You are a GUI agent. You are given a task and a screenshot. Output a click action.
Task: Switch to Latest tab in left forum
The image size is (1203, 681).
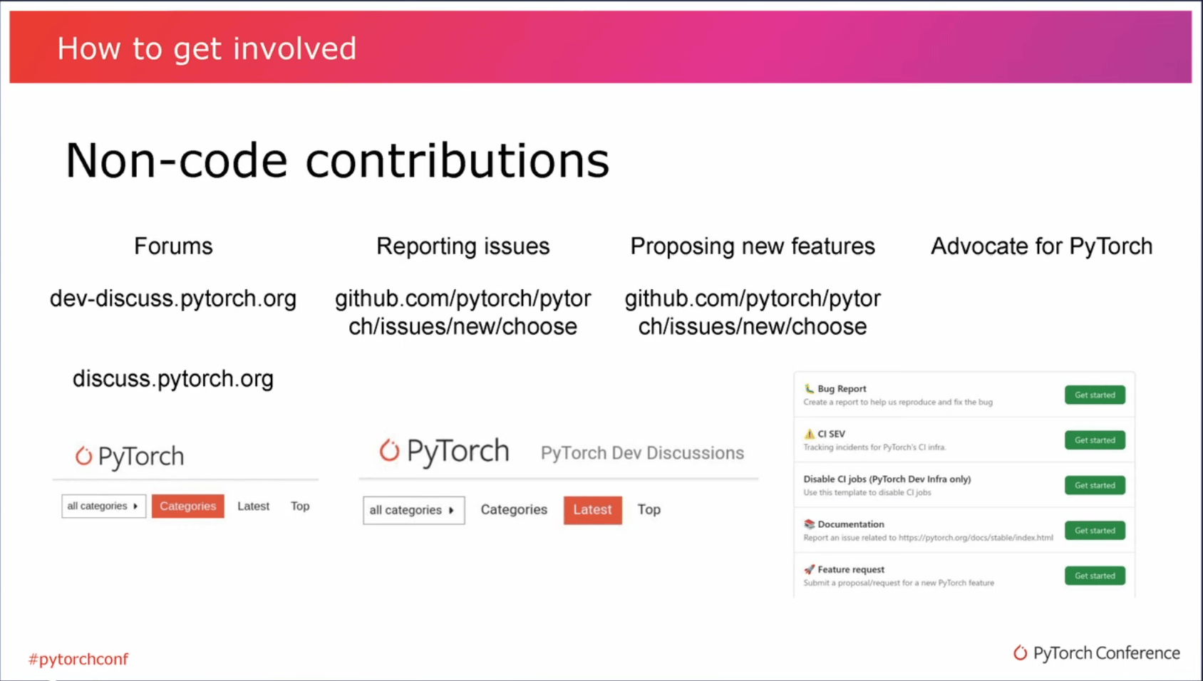(x=253, y=506)
